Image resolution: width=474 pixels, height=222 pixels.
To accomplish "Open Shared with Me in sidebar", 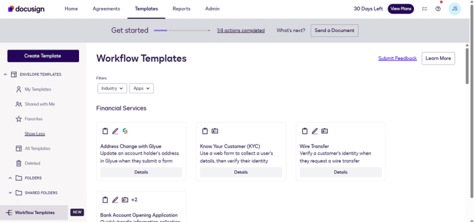I will (x=39, y=104).
